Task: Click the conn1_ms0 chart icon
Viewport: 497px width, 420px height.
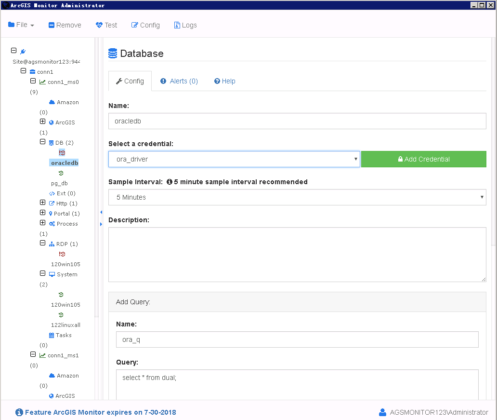Action: (42, 82)
